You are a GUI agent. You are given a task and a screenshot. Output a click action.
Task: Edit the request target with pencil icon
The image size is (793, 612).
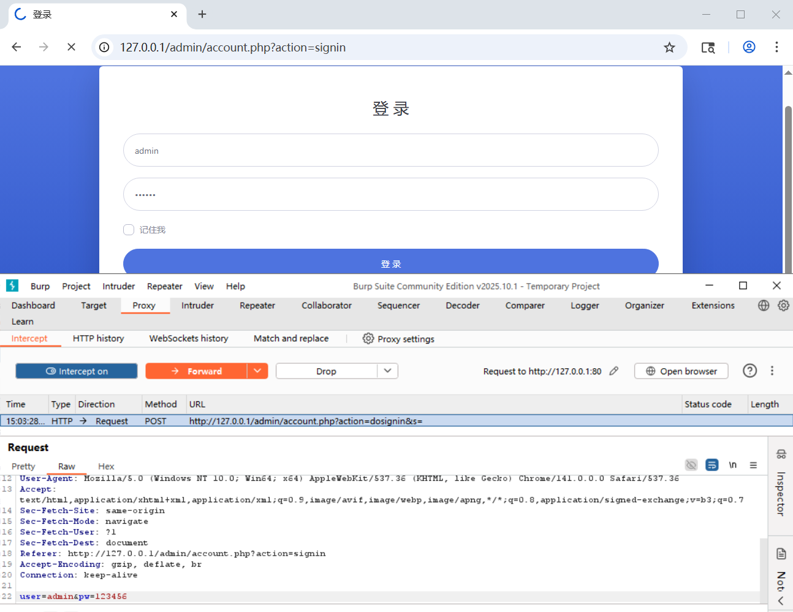pyautogui.click(x=614, y=371)
